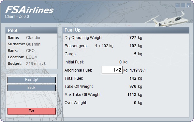Image resolution: width=194 pixels, height=122 pixels.
Task: Click the FSAirlines logo
Action: pyautogui.click(x=29, y=10)
